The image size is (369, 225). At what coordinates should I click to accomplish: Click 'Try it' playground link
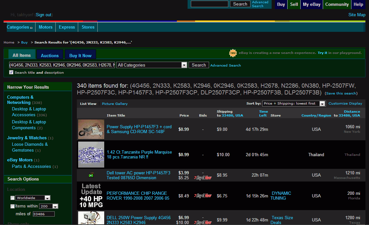322,53
